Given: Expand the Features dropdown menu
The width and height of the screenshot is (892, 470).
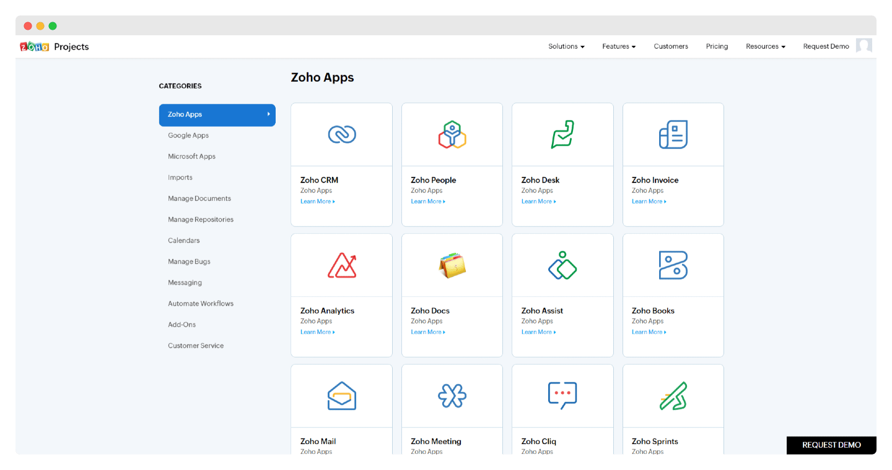Looking at the screenshot, I should point(619,46).
